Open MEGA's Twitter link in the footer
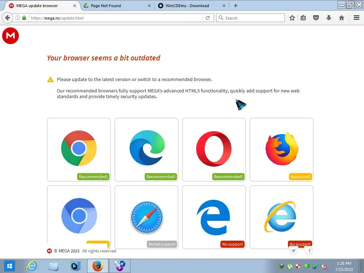This screenshot has width=364, height=273. (294, 251)
